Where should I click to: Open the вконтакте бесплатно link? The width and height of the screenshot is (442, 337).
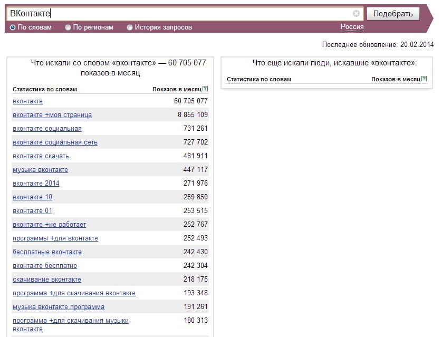tap(45, 266)
